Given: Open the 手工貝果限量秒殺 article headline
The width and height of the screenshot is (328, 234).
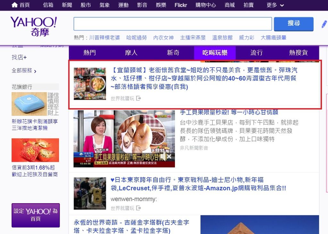Looking at the screenshot, I should pos(229,112).
